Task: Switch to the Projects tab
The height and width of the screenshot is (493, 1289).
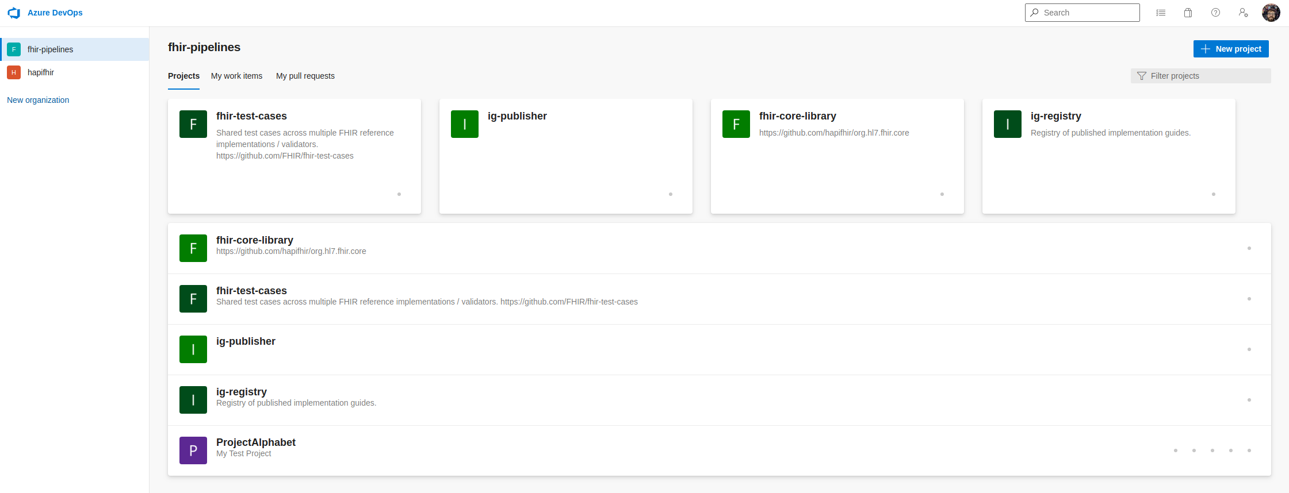Action: click(183, 76)
